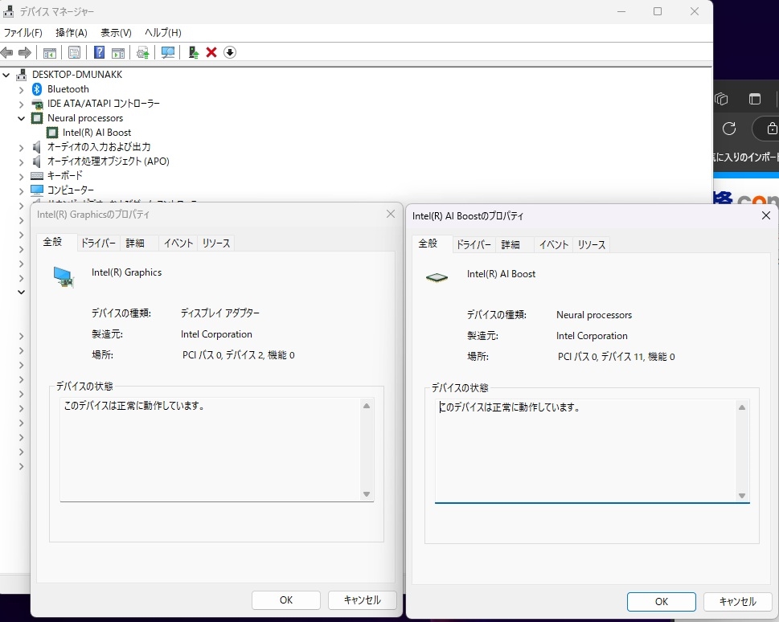This screenshot has width=779, height=622.
Task: Click the computer icon beside DESKTOP-DMUNAKK
Action: pyautogui.click(x=22, y=75)
